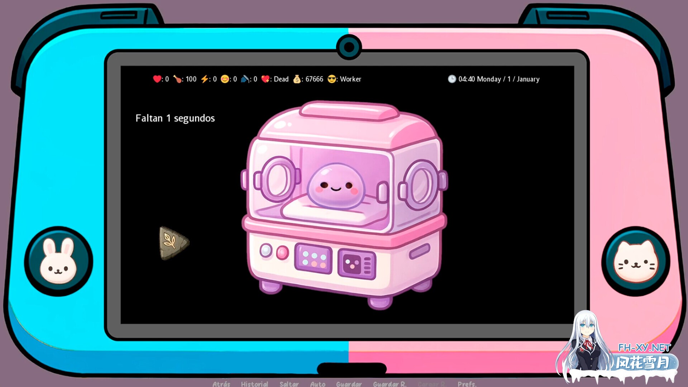Go back with Atrás

coord(221,384)
